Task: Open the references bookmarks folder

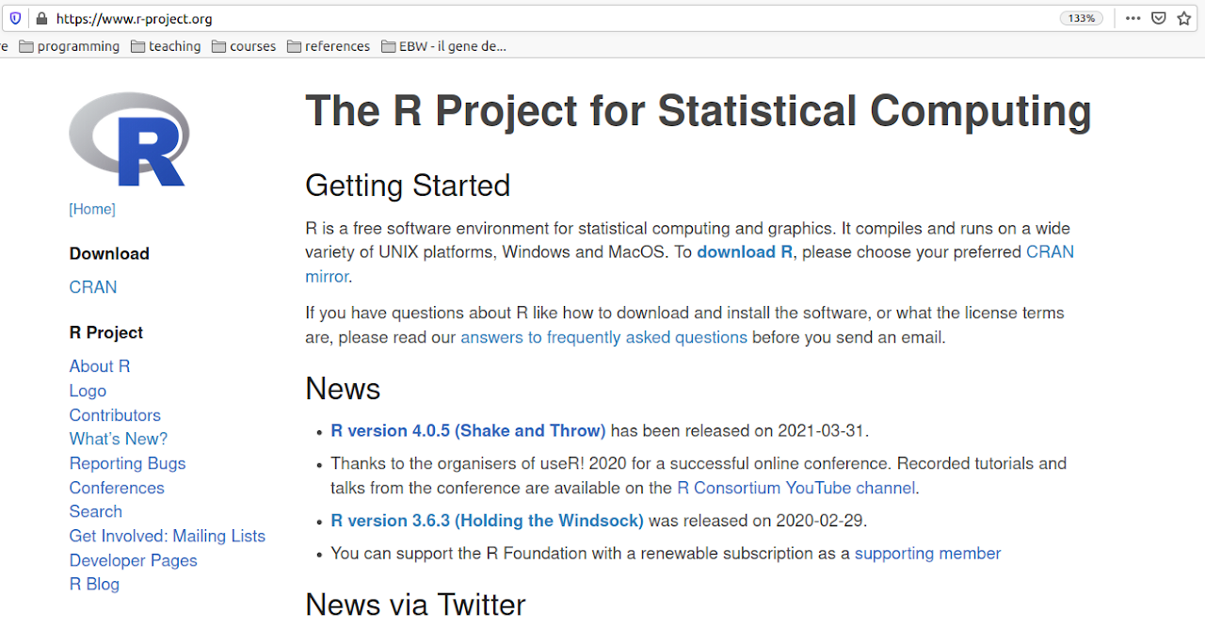Action: (337, 45)
